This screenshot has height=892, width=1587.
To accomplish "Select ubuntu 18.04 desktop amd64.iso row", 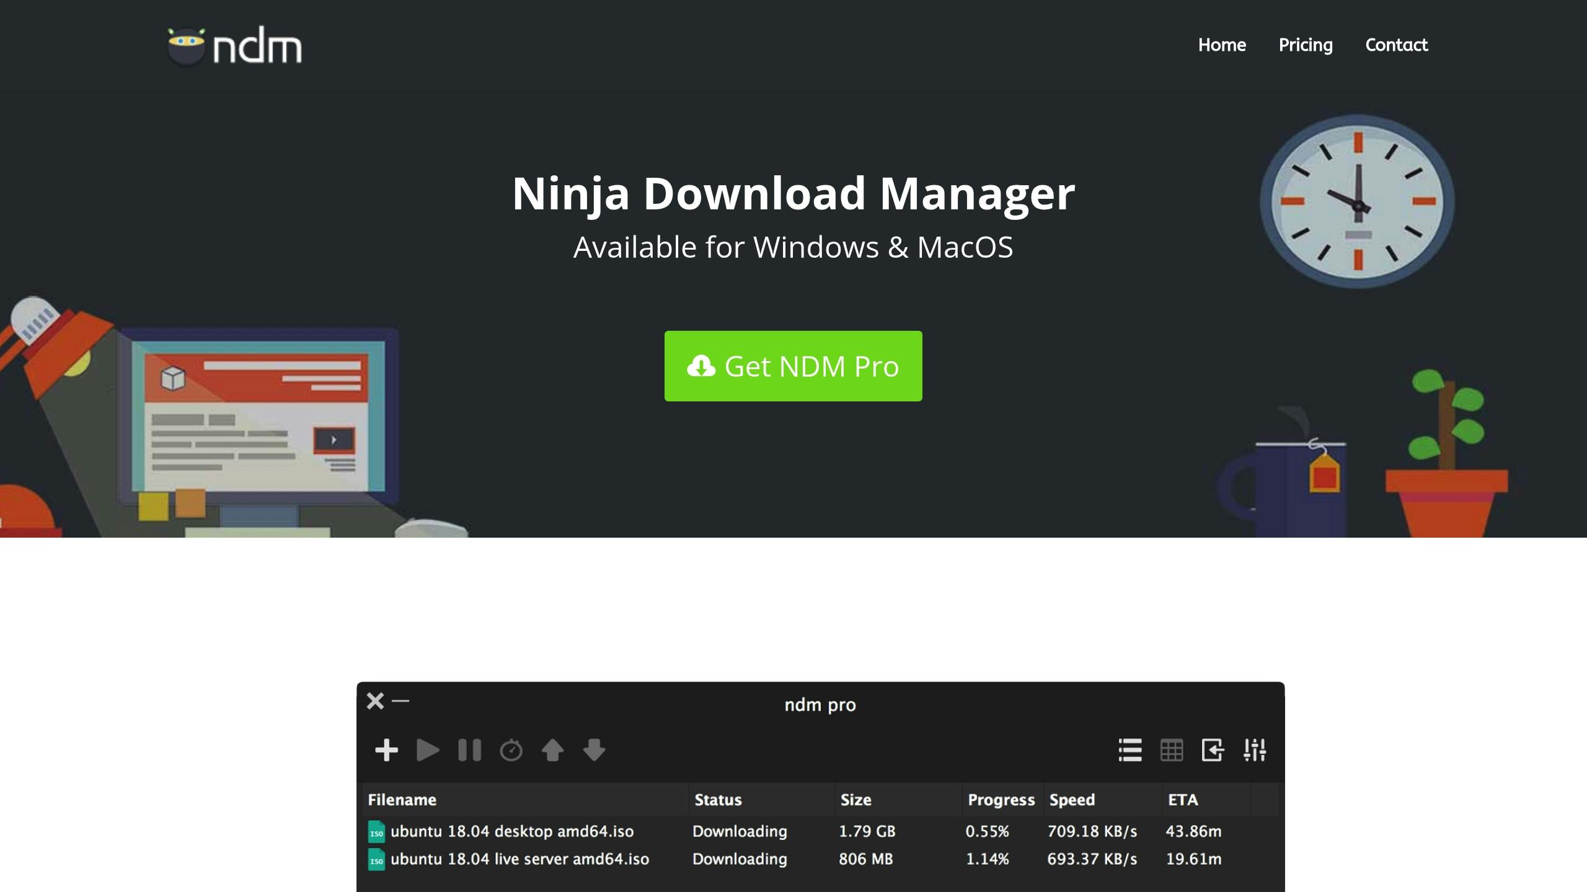I will click(820, 831).
